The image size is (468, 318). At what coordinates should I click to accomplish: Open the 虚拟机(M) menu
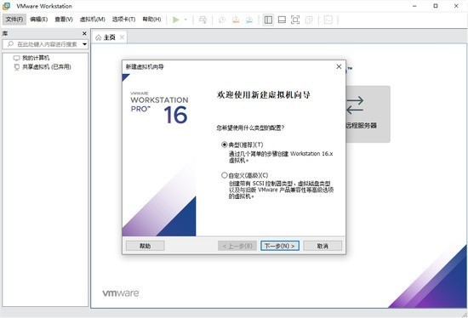pos(93,20)
